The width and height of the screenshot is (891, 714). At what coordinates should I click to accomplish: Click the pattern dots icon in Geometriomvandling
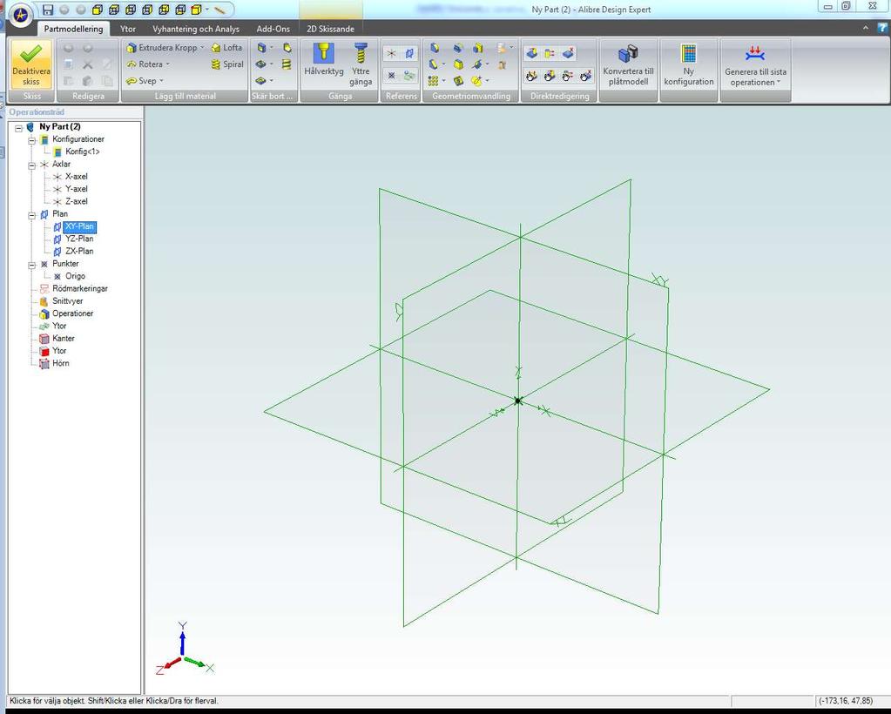434,81
